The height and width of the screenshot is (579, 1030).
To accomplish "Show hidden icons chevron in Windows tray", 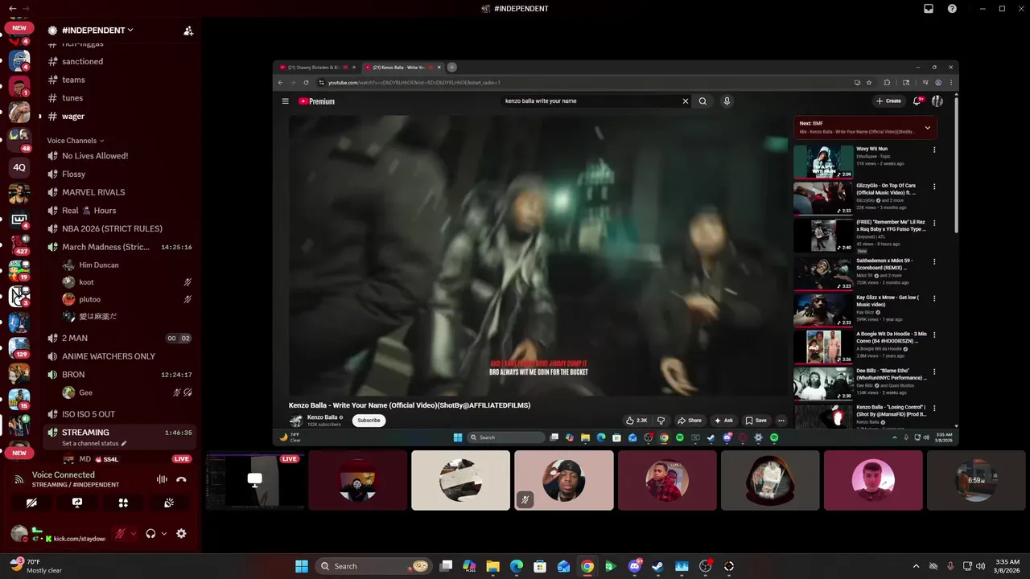I will [916, 566].
